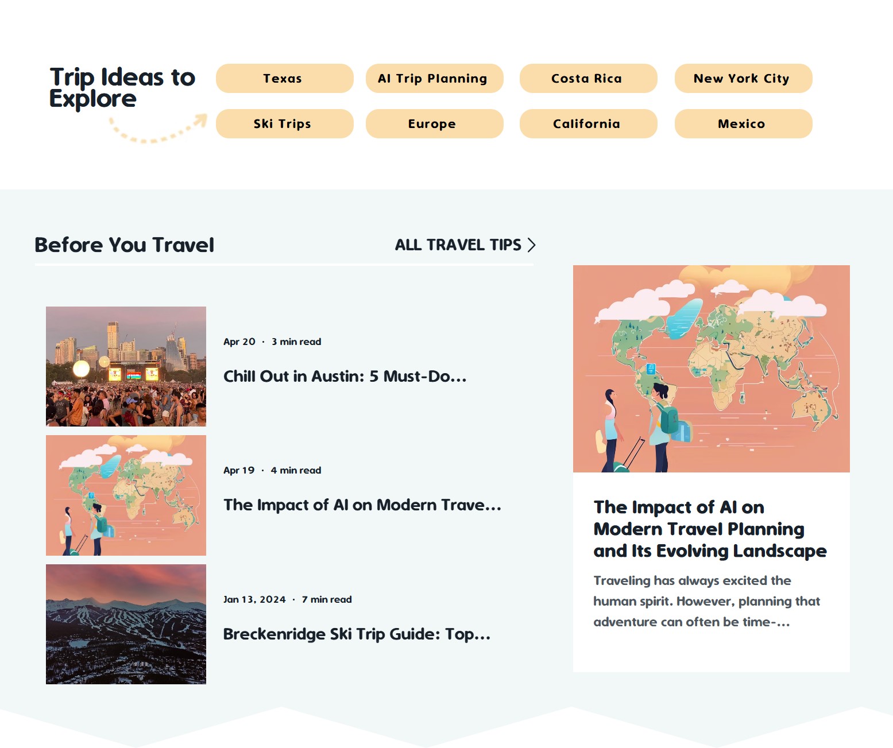Image resolution: width=893 pixels, height=748 pixels.
Task: Open the Breckenridge mountain thumbnail
Action: tap(126, 624)
